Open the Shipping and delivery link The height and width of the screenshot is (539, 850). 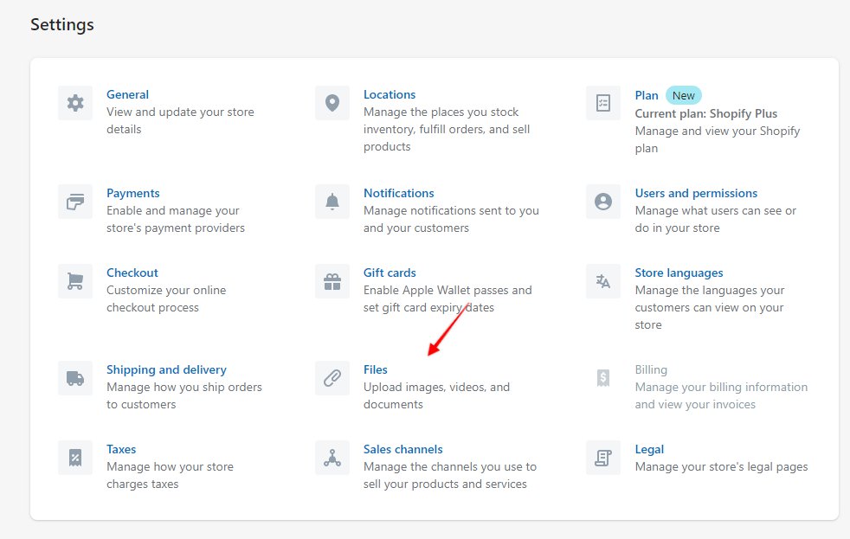[x=166, y=369]
